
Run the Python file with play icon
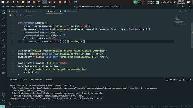180,11
